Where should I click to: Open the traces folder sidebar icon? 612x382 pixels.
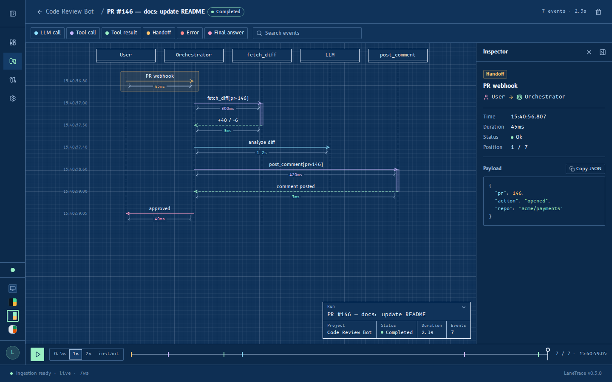point(13,61)
